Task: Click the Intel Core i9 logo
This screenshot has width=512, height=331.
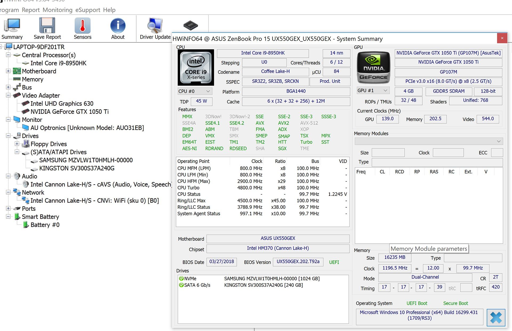Action: pos(196,67)
